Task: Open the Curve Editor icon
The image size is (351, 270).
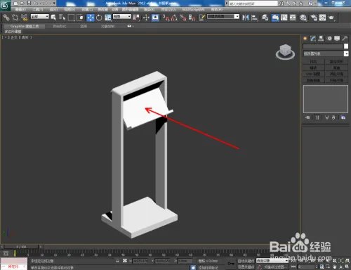Action: (284, 18)
